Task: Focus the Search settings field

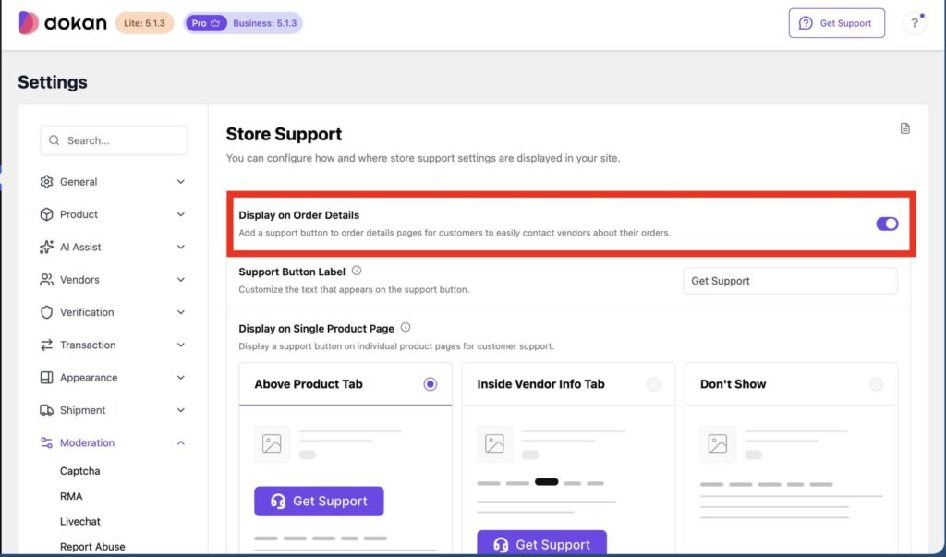Action: click(x=114, y=140)
